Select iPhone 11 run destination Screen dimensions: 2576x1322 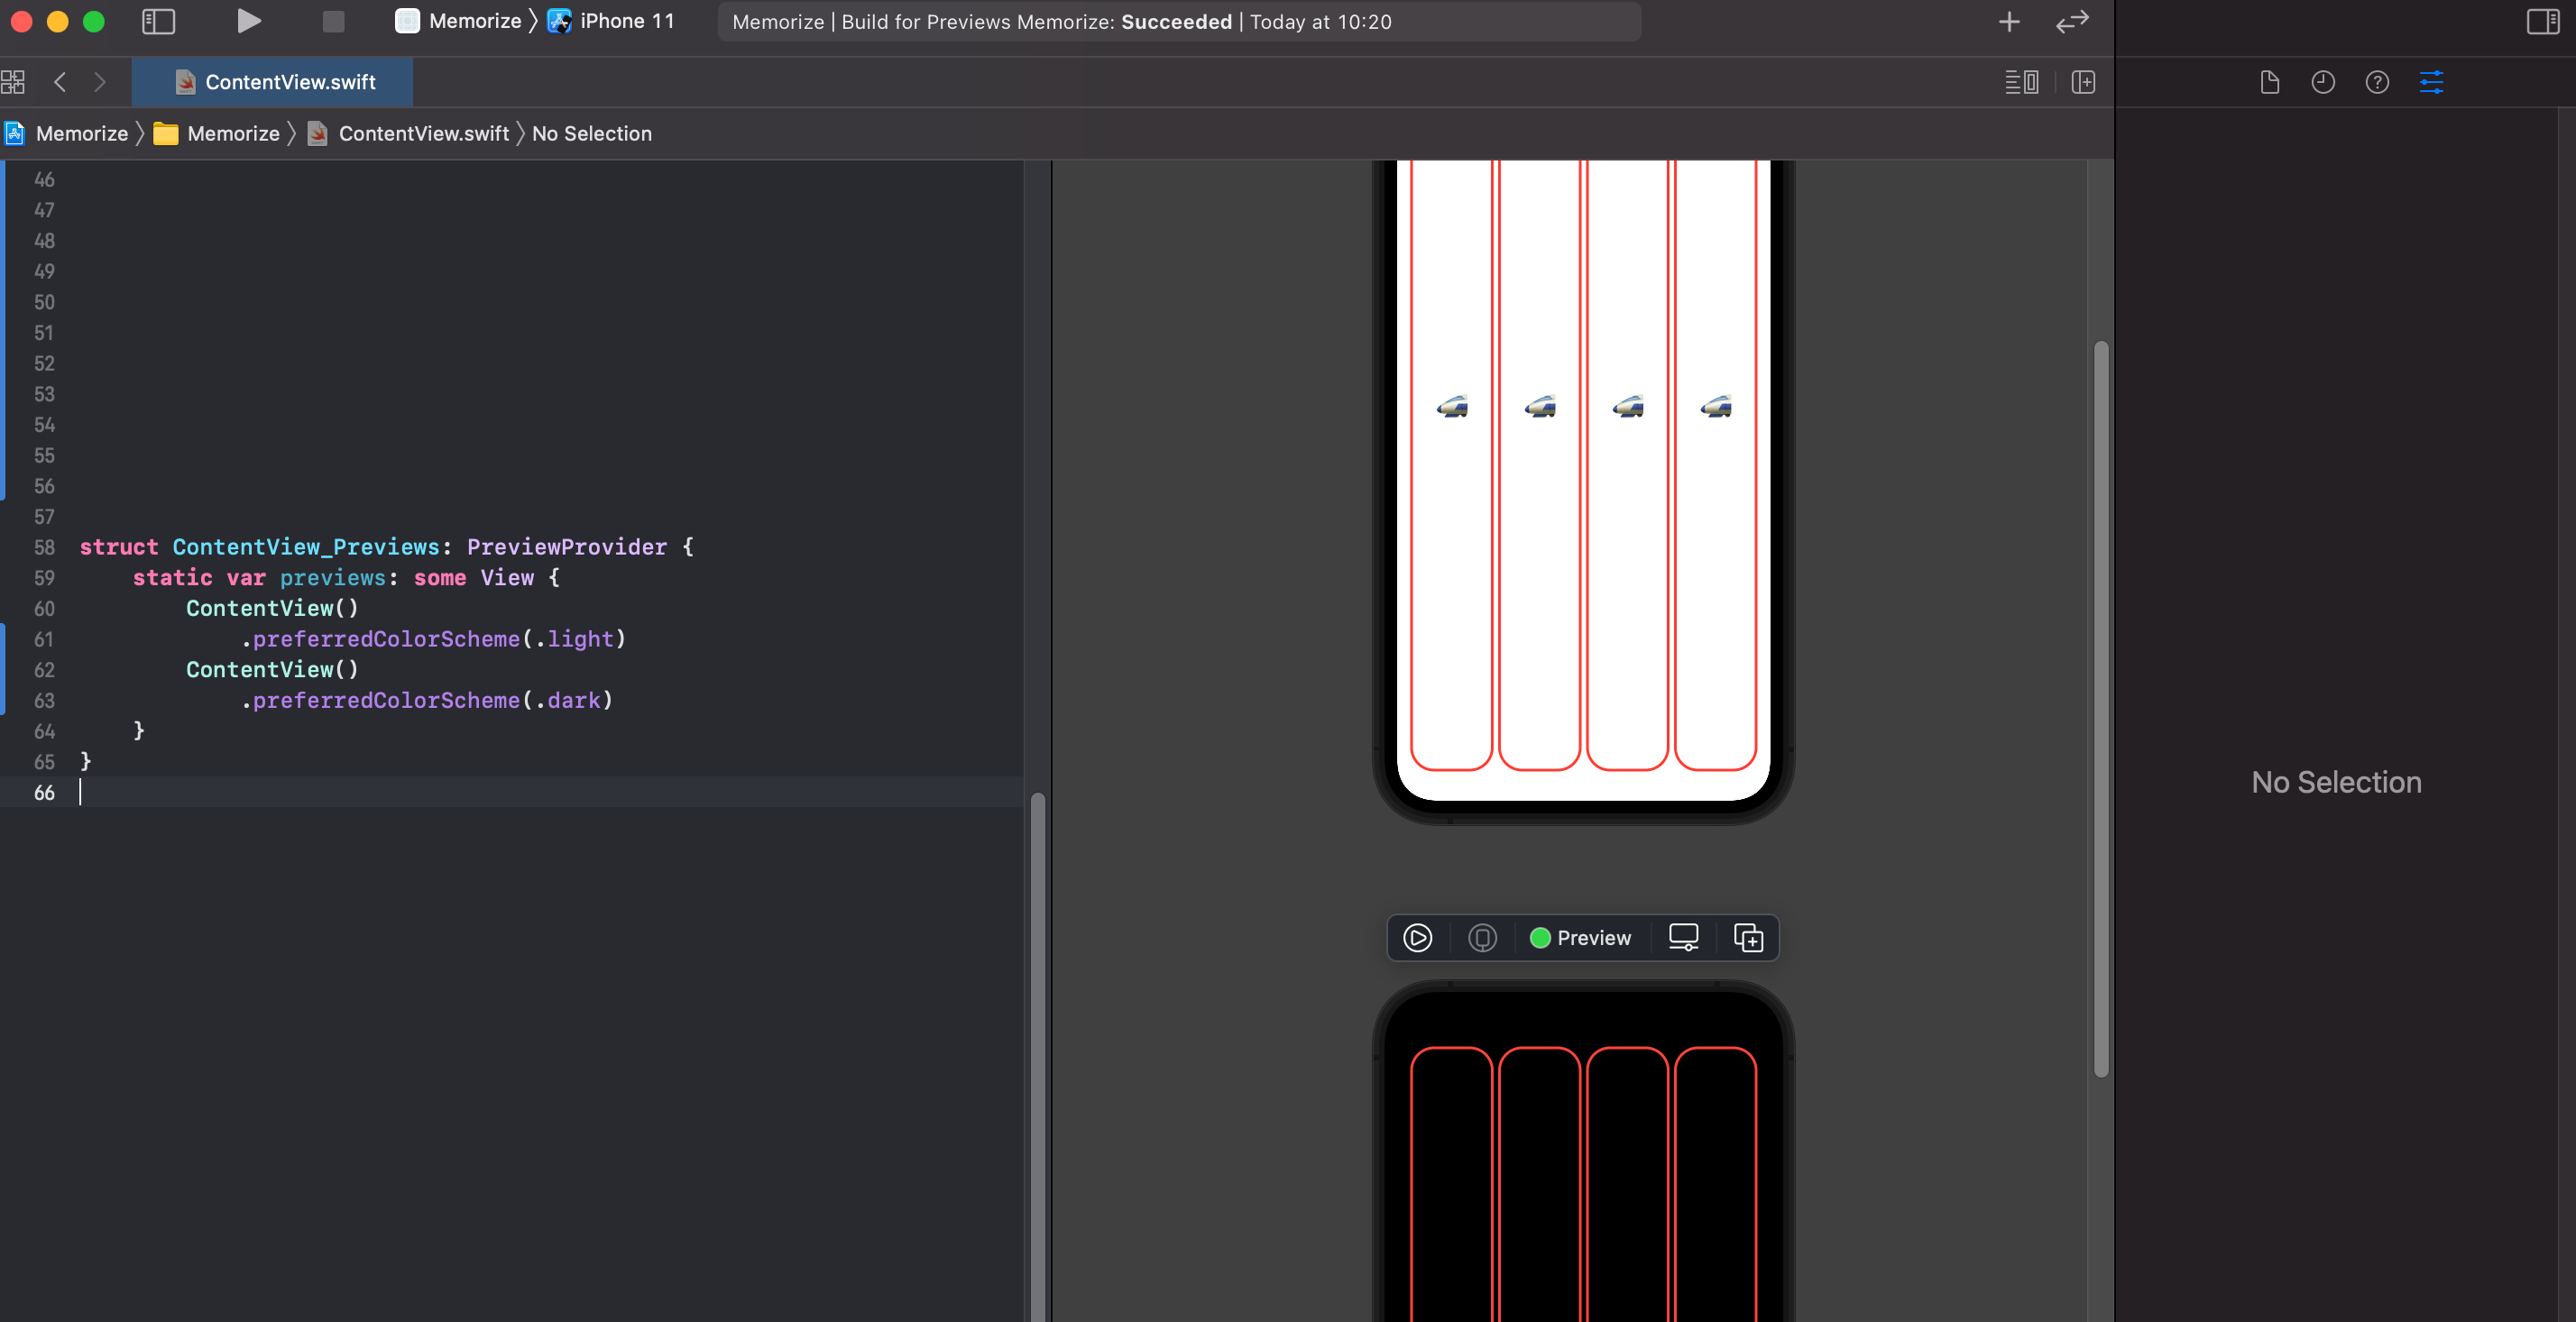pyautogui.click(x=612, y=21)
